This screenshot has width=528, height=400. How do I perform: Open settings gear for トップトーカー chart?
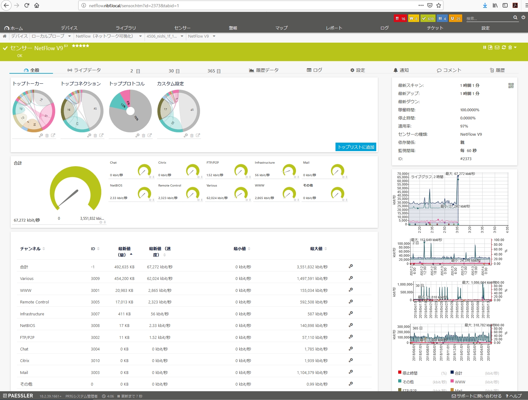pyautogui.click(x=41, y=135)
